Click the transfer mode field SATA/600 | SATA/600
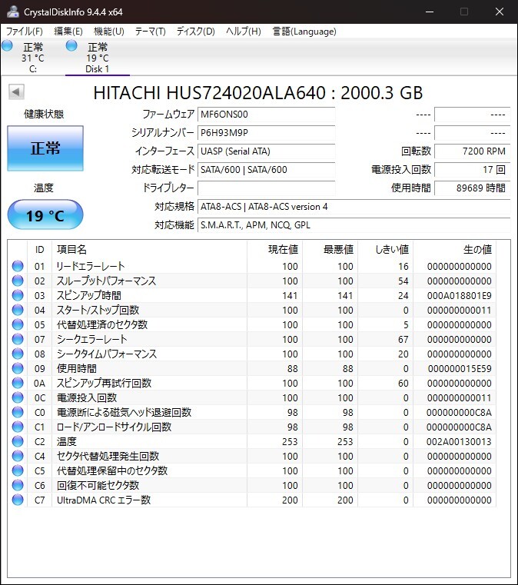The height and width of the screenshot is (585, 518). coord(266,169)
